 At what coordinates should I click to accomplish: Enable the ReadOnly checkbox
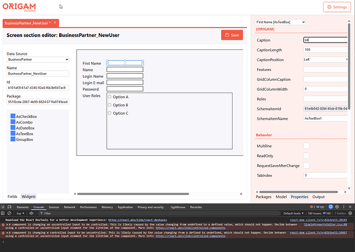coord(306,156)
